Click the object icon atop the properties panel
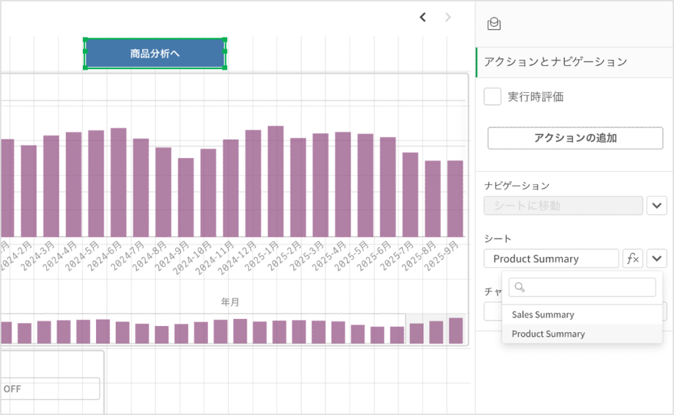The height and width of the screenshot is (415, 674). 494,24
